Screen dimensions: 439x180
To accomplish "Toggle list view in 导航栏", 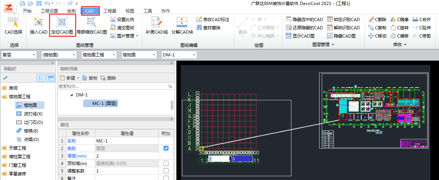I will point(41,78).
